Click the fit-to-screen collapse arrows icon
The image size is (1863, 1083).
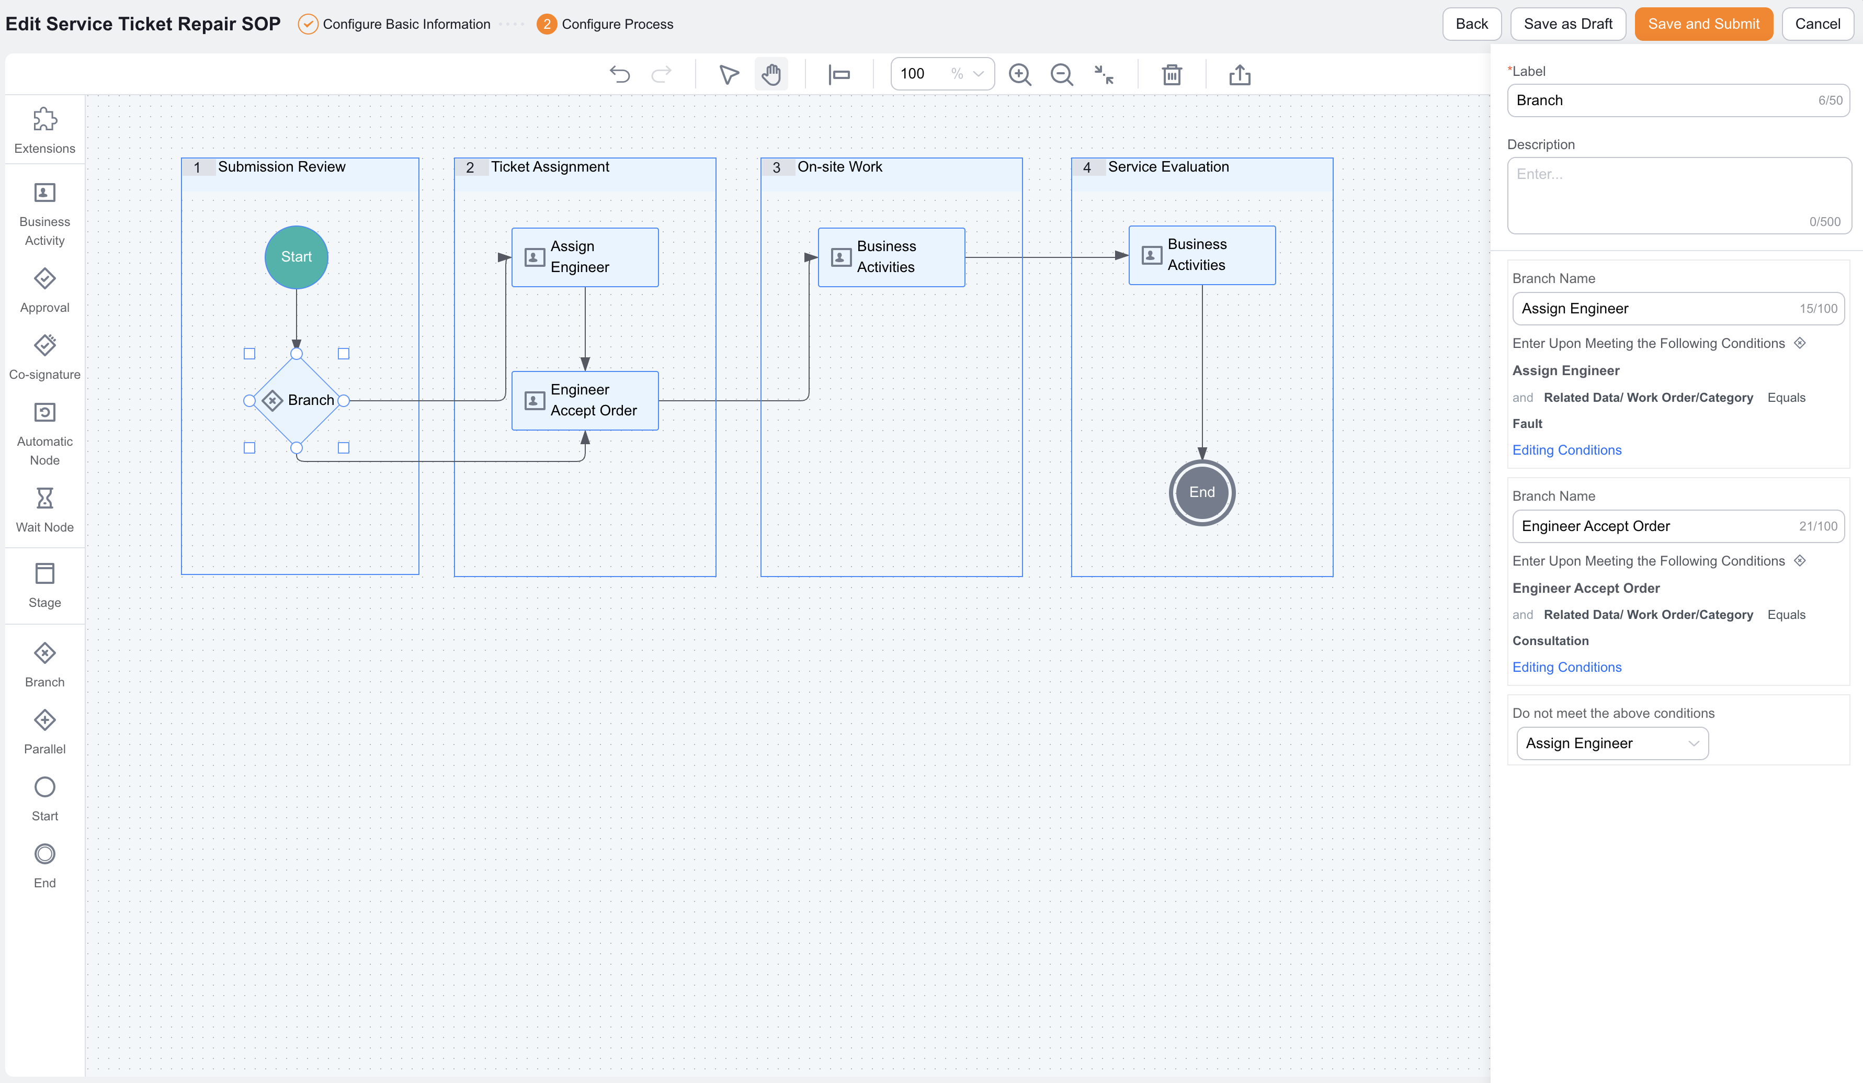[1104, 74]
